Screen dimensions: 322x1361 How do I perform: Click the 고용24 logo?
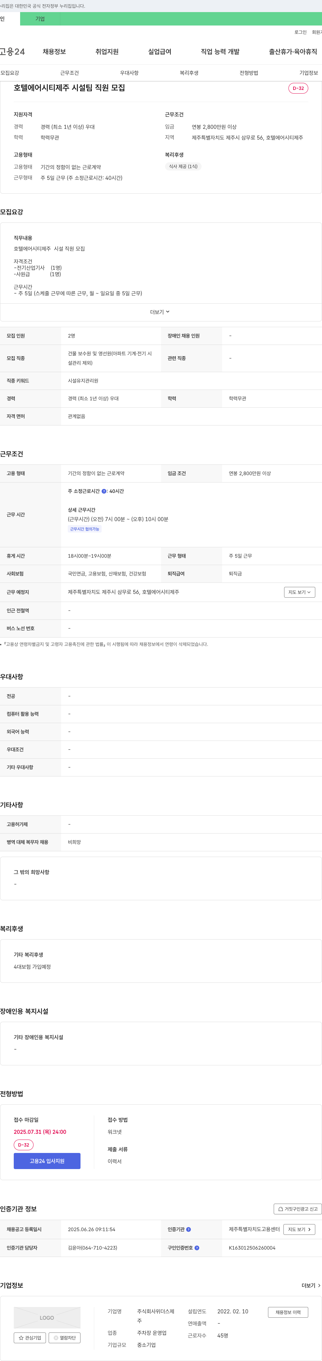[12, 52]
